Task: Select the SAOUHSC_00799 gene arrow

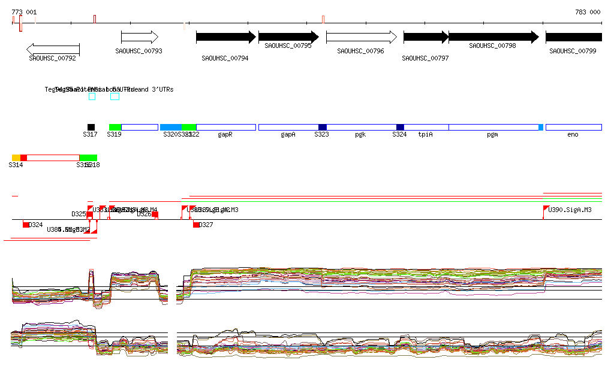Action: click(x=573, y=37)
